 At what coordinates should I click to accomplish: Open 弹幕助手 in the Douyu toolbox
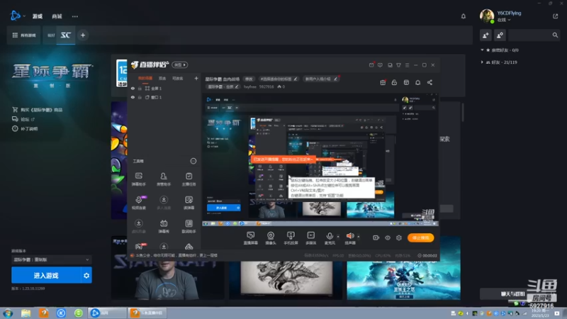coord(138,179)
